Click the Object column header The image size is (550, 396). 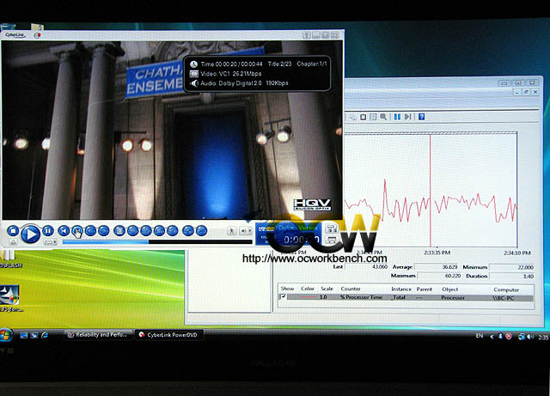click(x=450, y=289)
